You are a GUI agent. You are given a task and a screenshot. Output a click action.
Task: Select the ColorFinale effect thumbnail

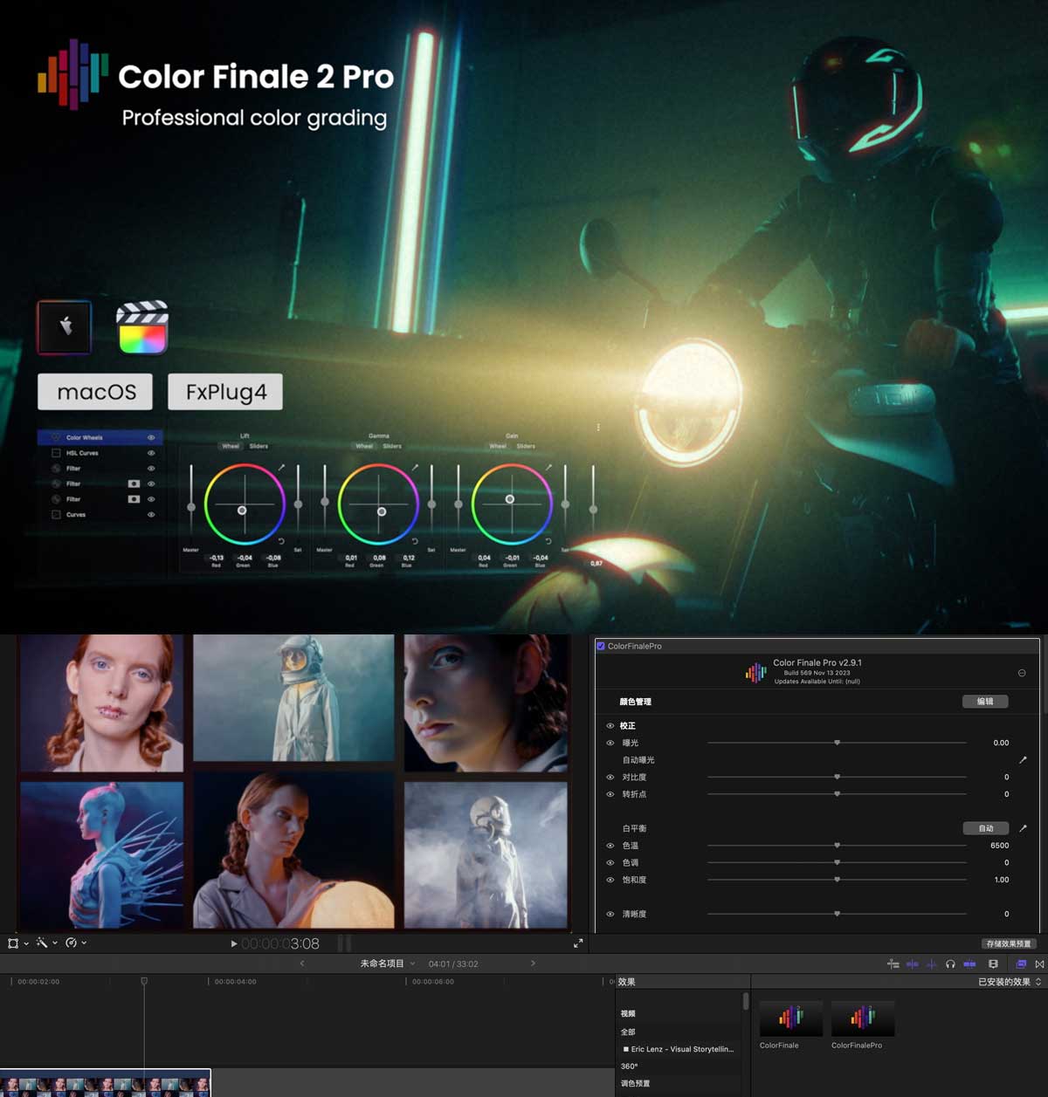[791, 1018]
